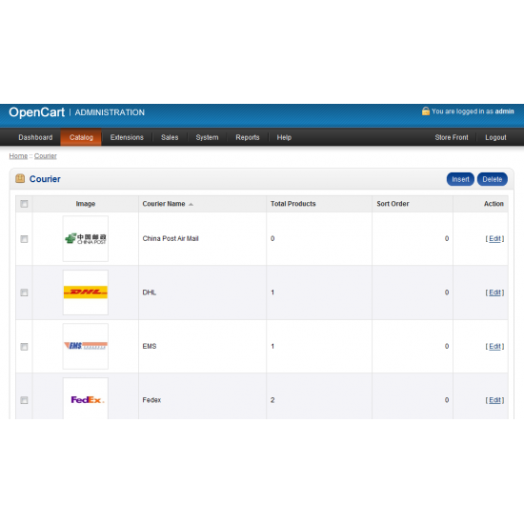This screenshot has height=524, width=524.
Task: Open the EMS logo thumbnail
Action: click(86, 346)
